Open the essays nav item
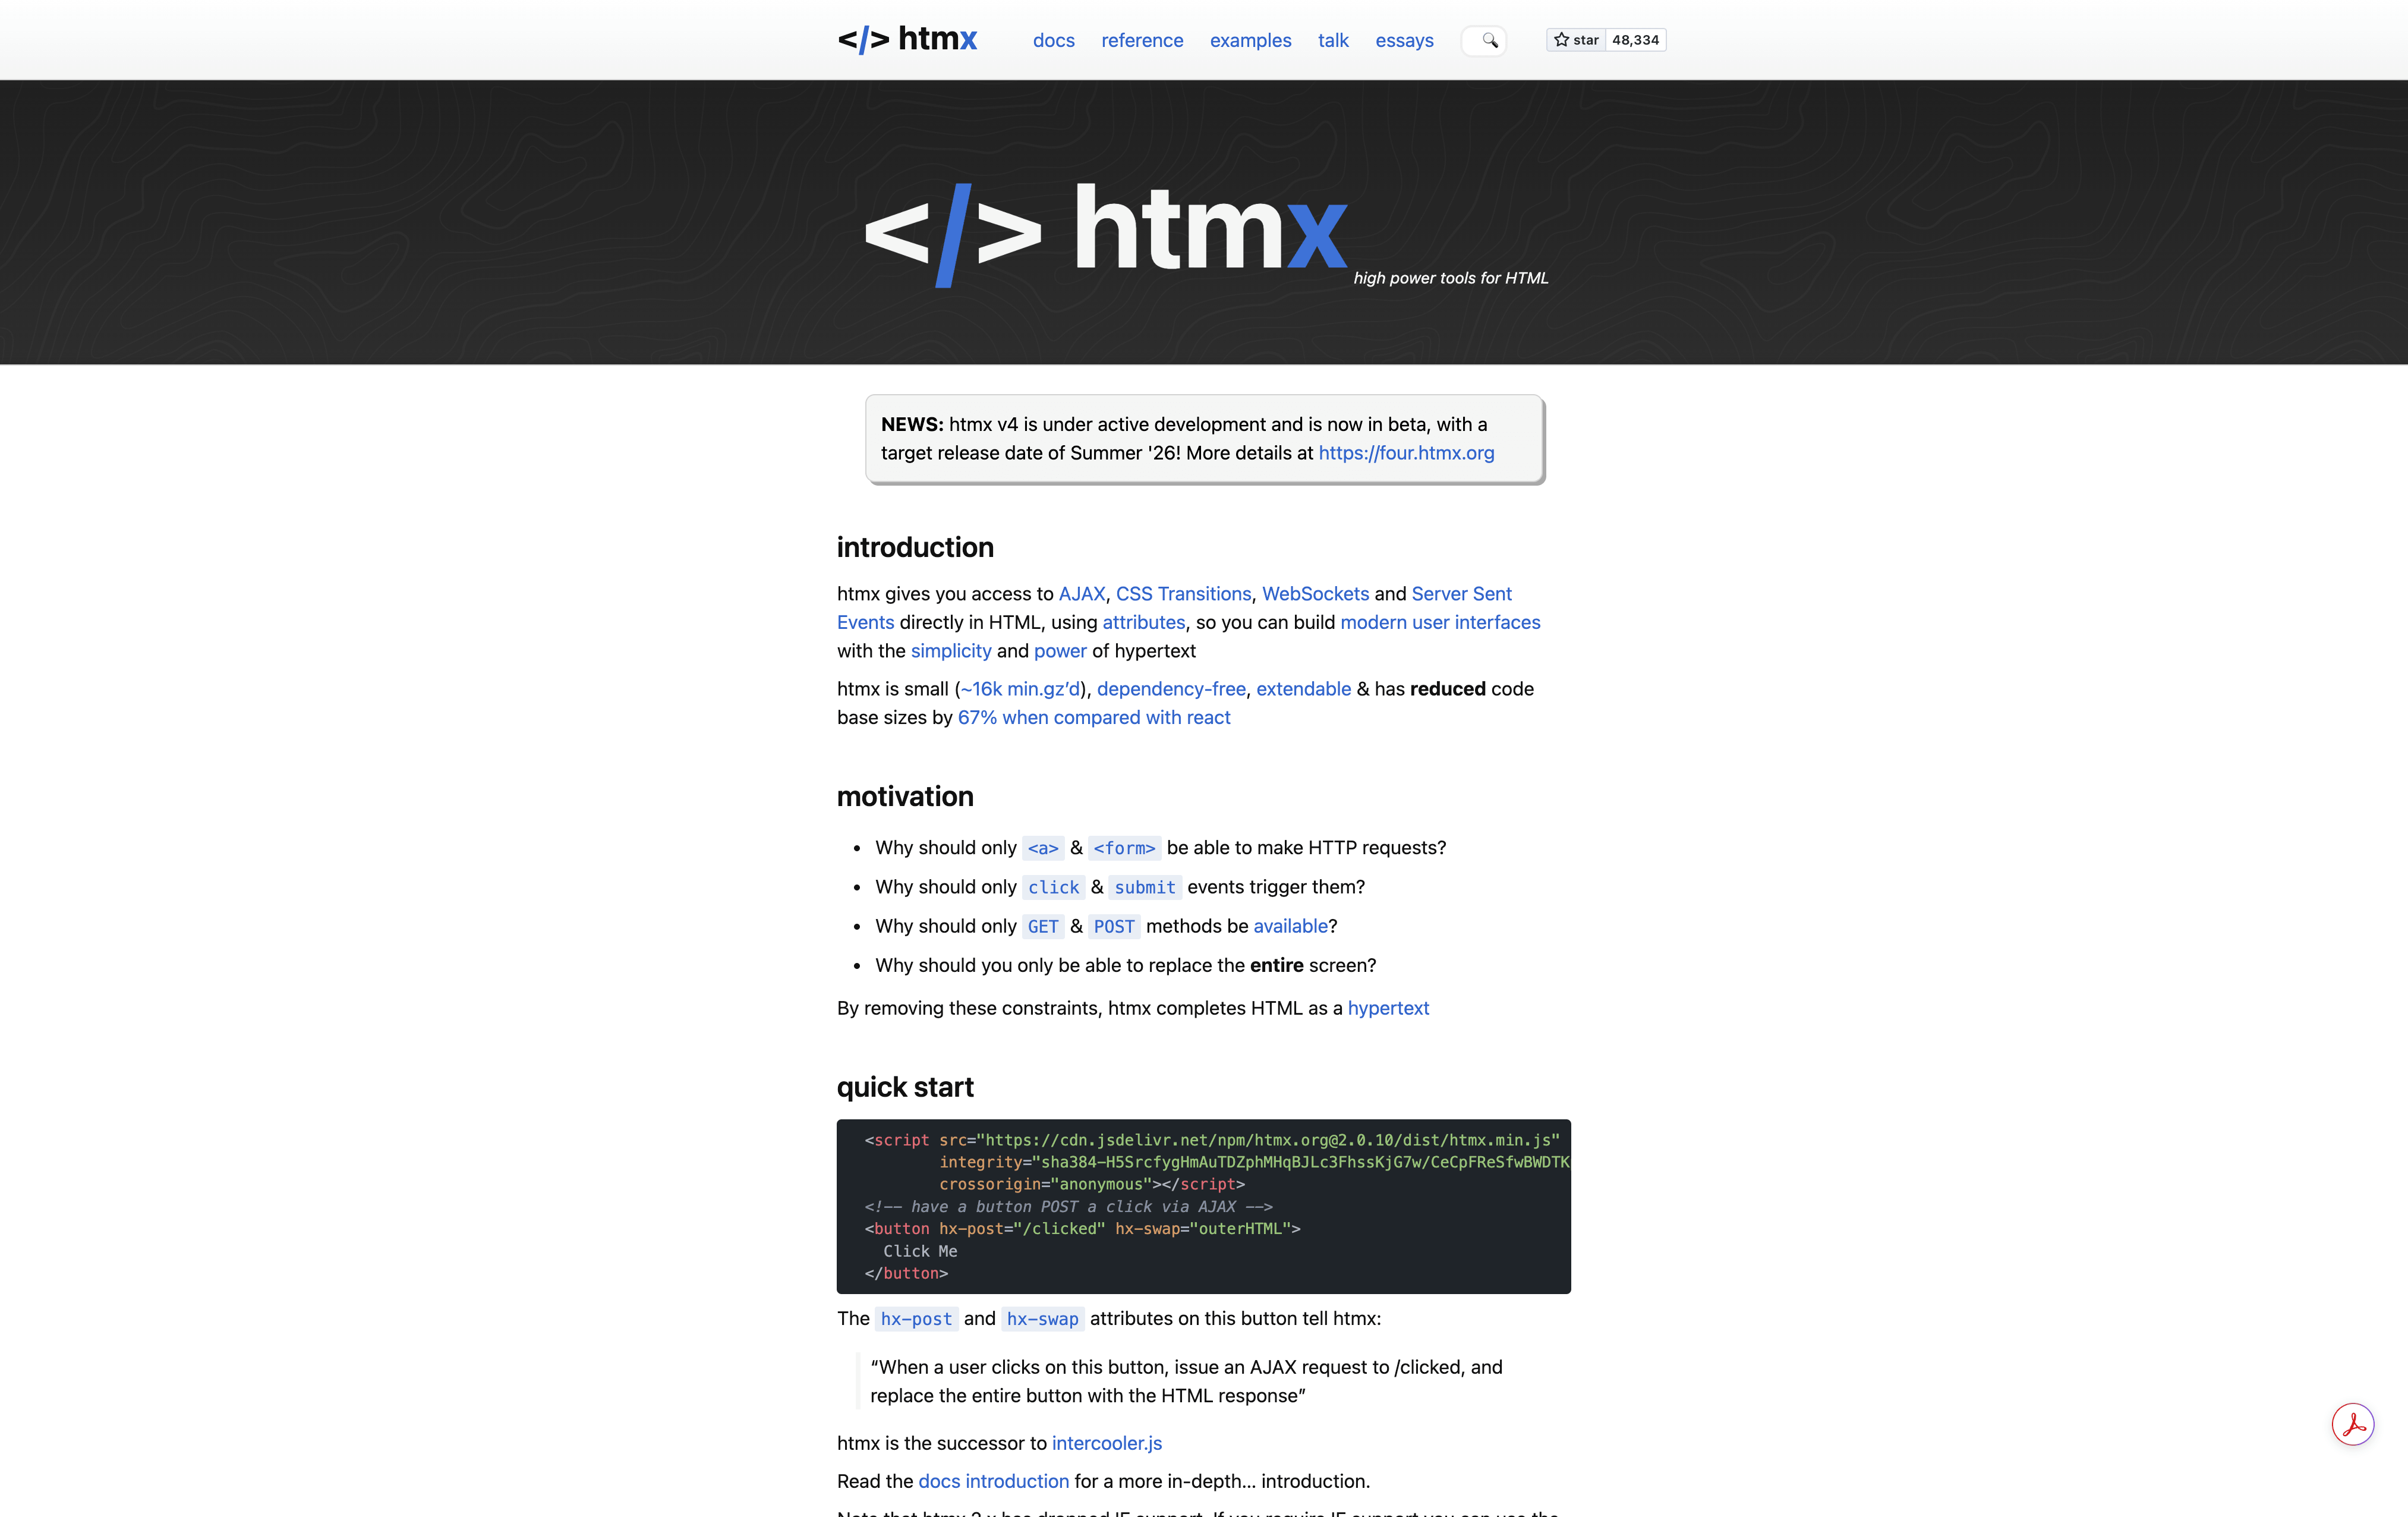 tap(1404, 41)
